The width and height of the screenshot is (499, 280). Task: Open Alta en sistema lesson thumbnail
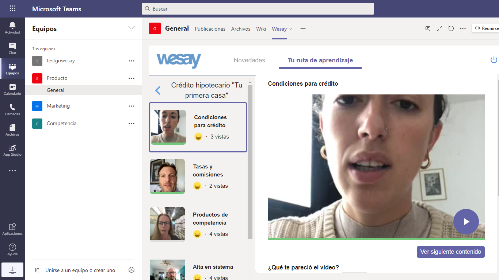pyautogui.click(x=167, y=270)
